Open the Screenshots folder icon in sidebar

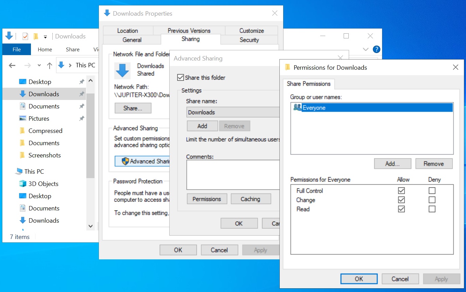click(x=23, y=155)
